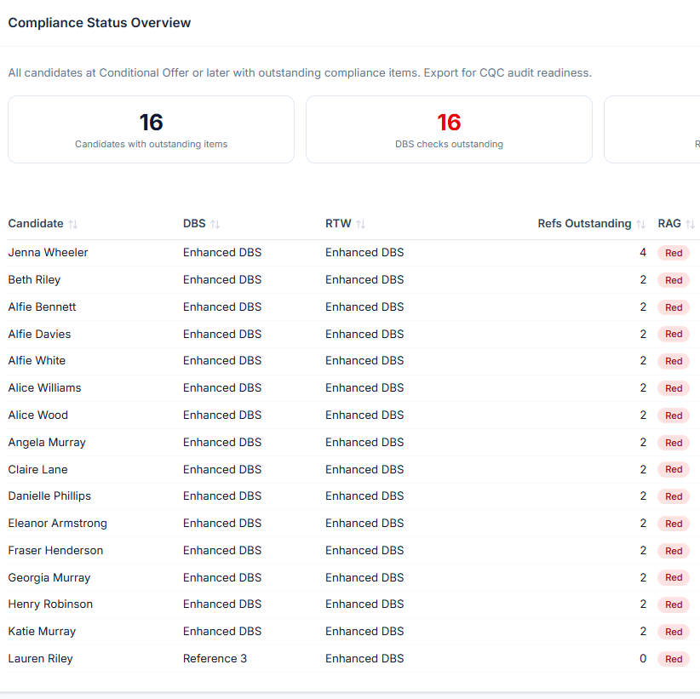Click the Refs Outstanding value 4 for Jenna Wheeler
This screenshot has width=700, height=699.
click(643, 252)
